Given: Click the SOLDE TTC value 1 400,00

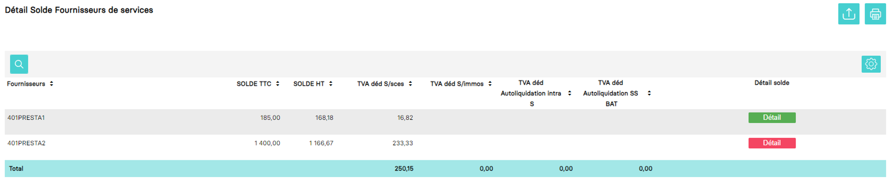Looking at the screenshot, I should [267, 143].
